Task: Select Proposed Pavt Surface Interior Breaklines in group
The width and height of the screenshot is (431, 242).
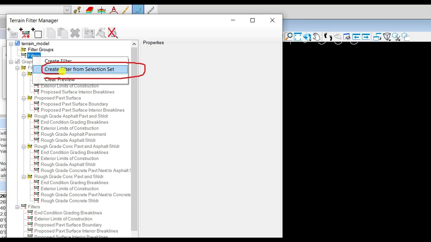Action: coord(82,110)
